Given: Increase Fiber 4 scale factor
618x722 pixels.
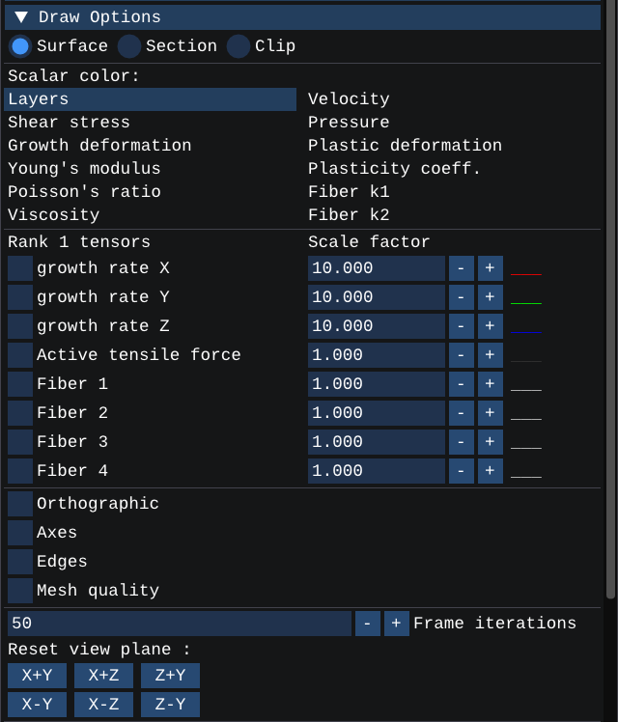Looking at the screenshot, I should pyautogui.click(x=491, y=471).
